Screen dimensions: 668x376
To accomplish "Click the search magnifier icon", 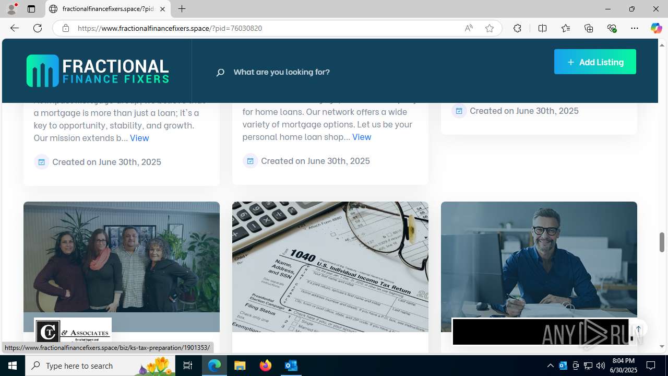I will pos(220,72).
